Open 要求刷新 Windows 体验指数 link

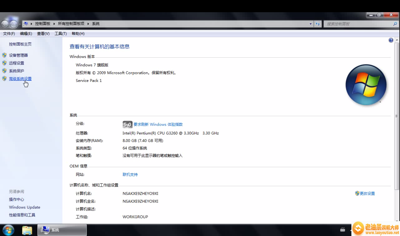[158, 124]
